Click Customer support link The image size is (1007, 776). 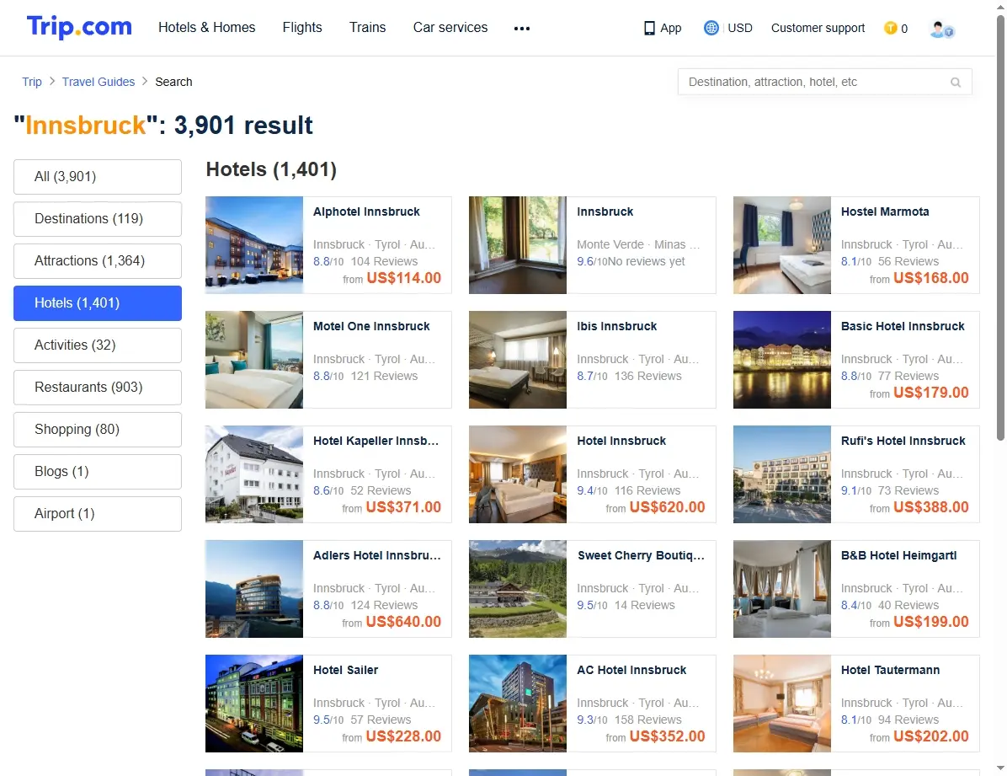(818, 28)
